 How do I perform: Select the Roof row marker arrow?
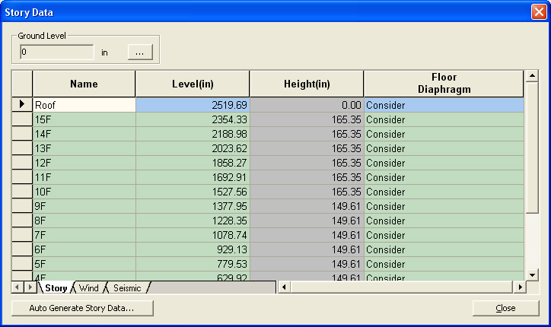click(22, 105)
